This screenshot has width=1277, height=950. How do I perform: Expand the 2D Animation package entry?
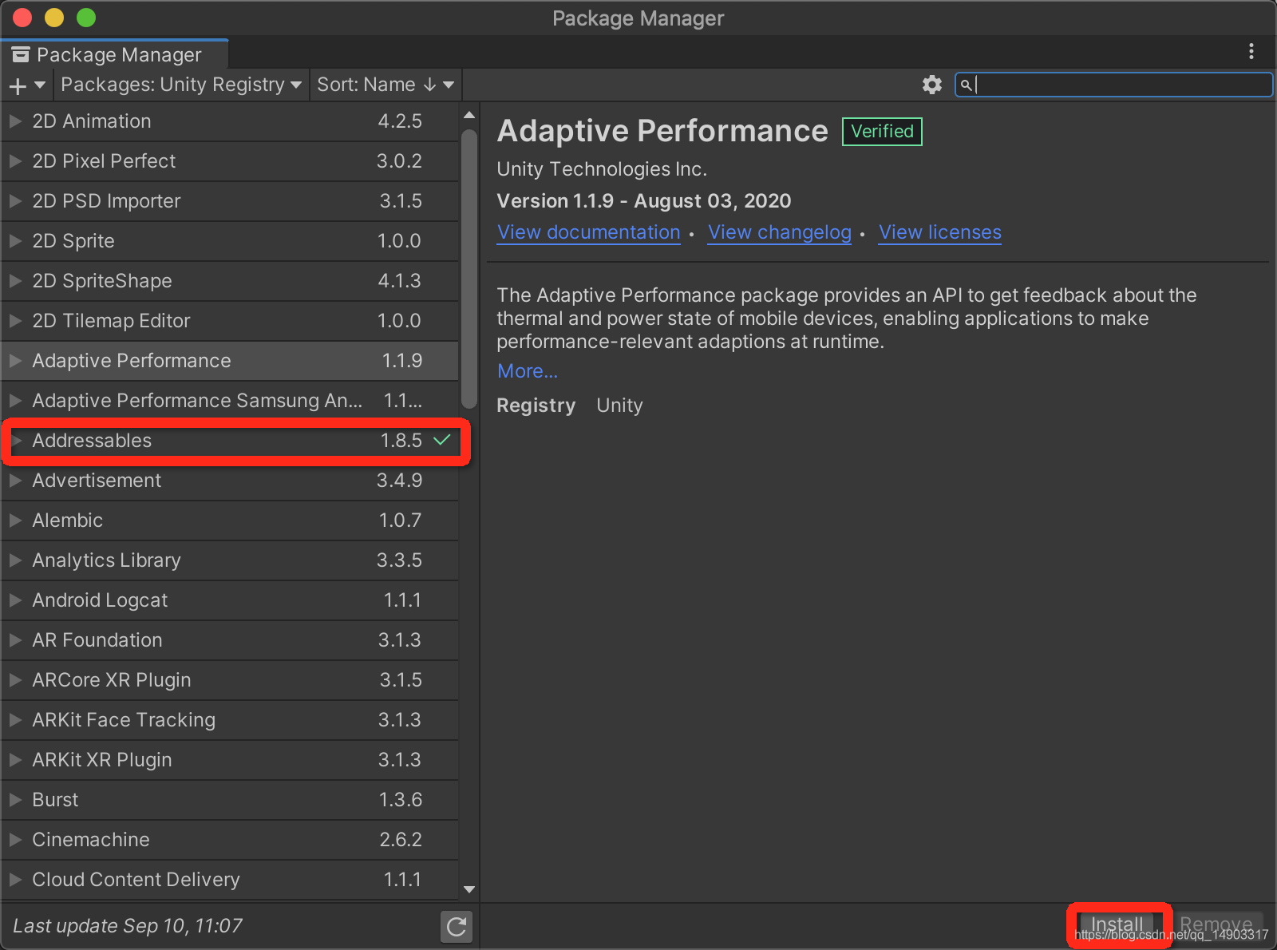pyautogui.click(x=14, y=121)
